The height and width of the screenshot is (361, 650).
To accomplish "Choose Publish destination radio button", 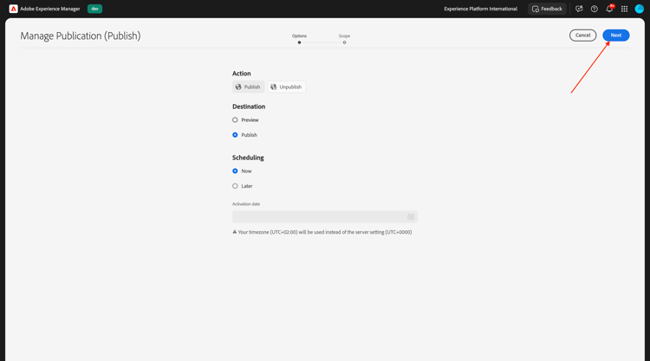I will coord(235,135).
